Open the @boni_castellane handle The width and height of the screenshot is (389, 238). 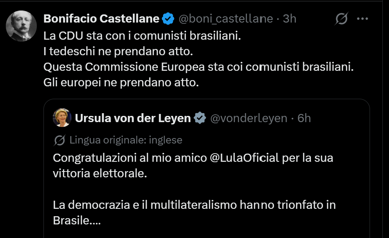point(226,19)
